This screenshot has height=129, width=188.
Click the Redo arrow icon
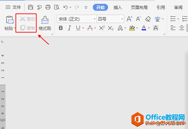pos(77,7)
